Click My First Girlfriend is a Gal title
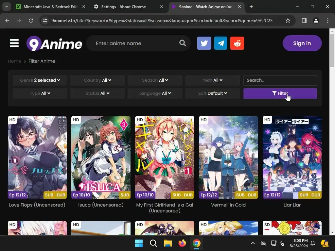 [165, 208]
